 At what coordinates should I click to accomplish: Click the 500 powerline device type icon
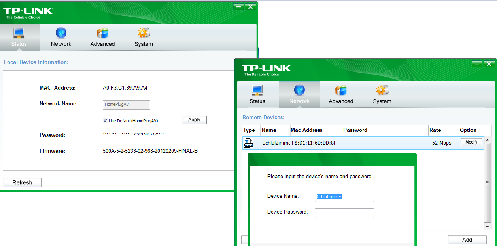coord(248,143)
